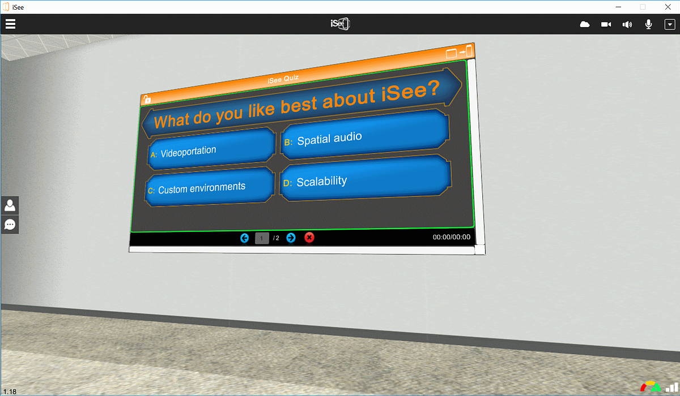Toggle the lock on iSee Quiz board
680x396 pixels.
tap(146, 100)
